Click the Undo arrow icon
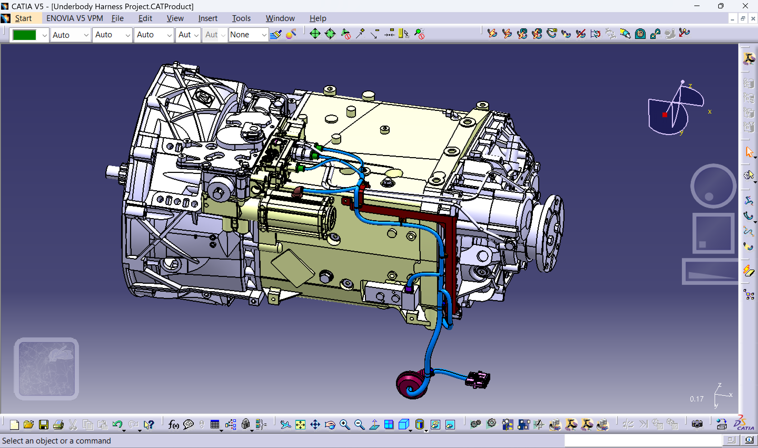The width and height of the screenshot is (758, 448). click(x=117, y=424)
